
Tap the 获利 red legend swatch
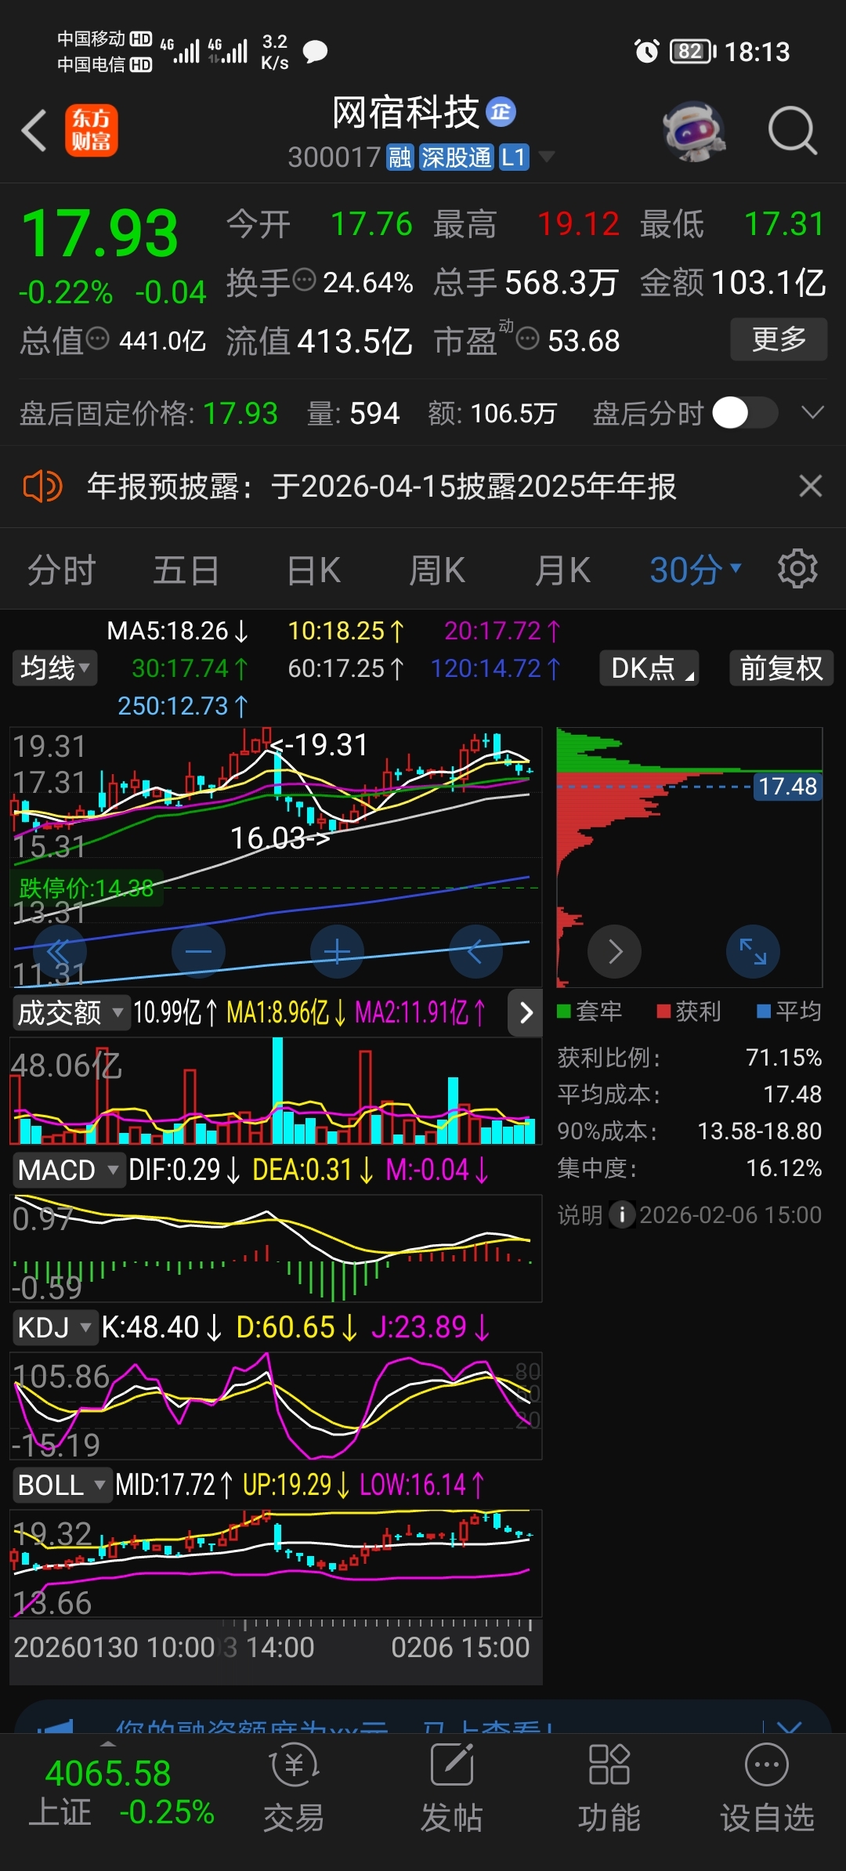click(x=663, y=1011)
